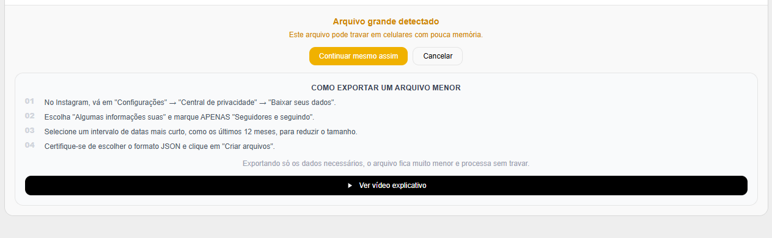Click step 01 text about 'Central de privacidade'
Viewport: 772px width, 238px height.
190,103
